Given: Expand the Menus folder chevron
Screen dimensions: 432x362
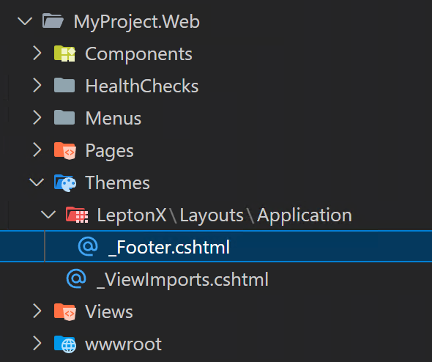Looking at the screenshot, I should pos(37,118).
